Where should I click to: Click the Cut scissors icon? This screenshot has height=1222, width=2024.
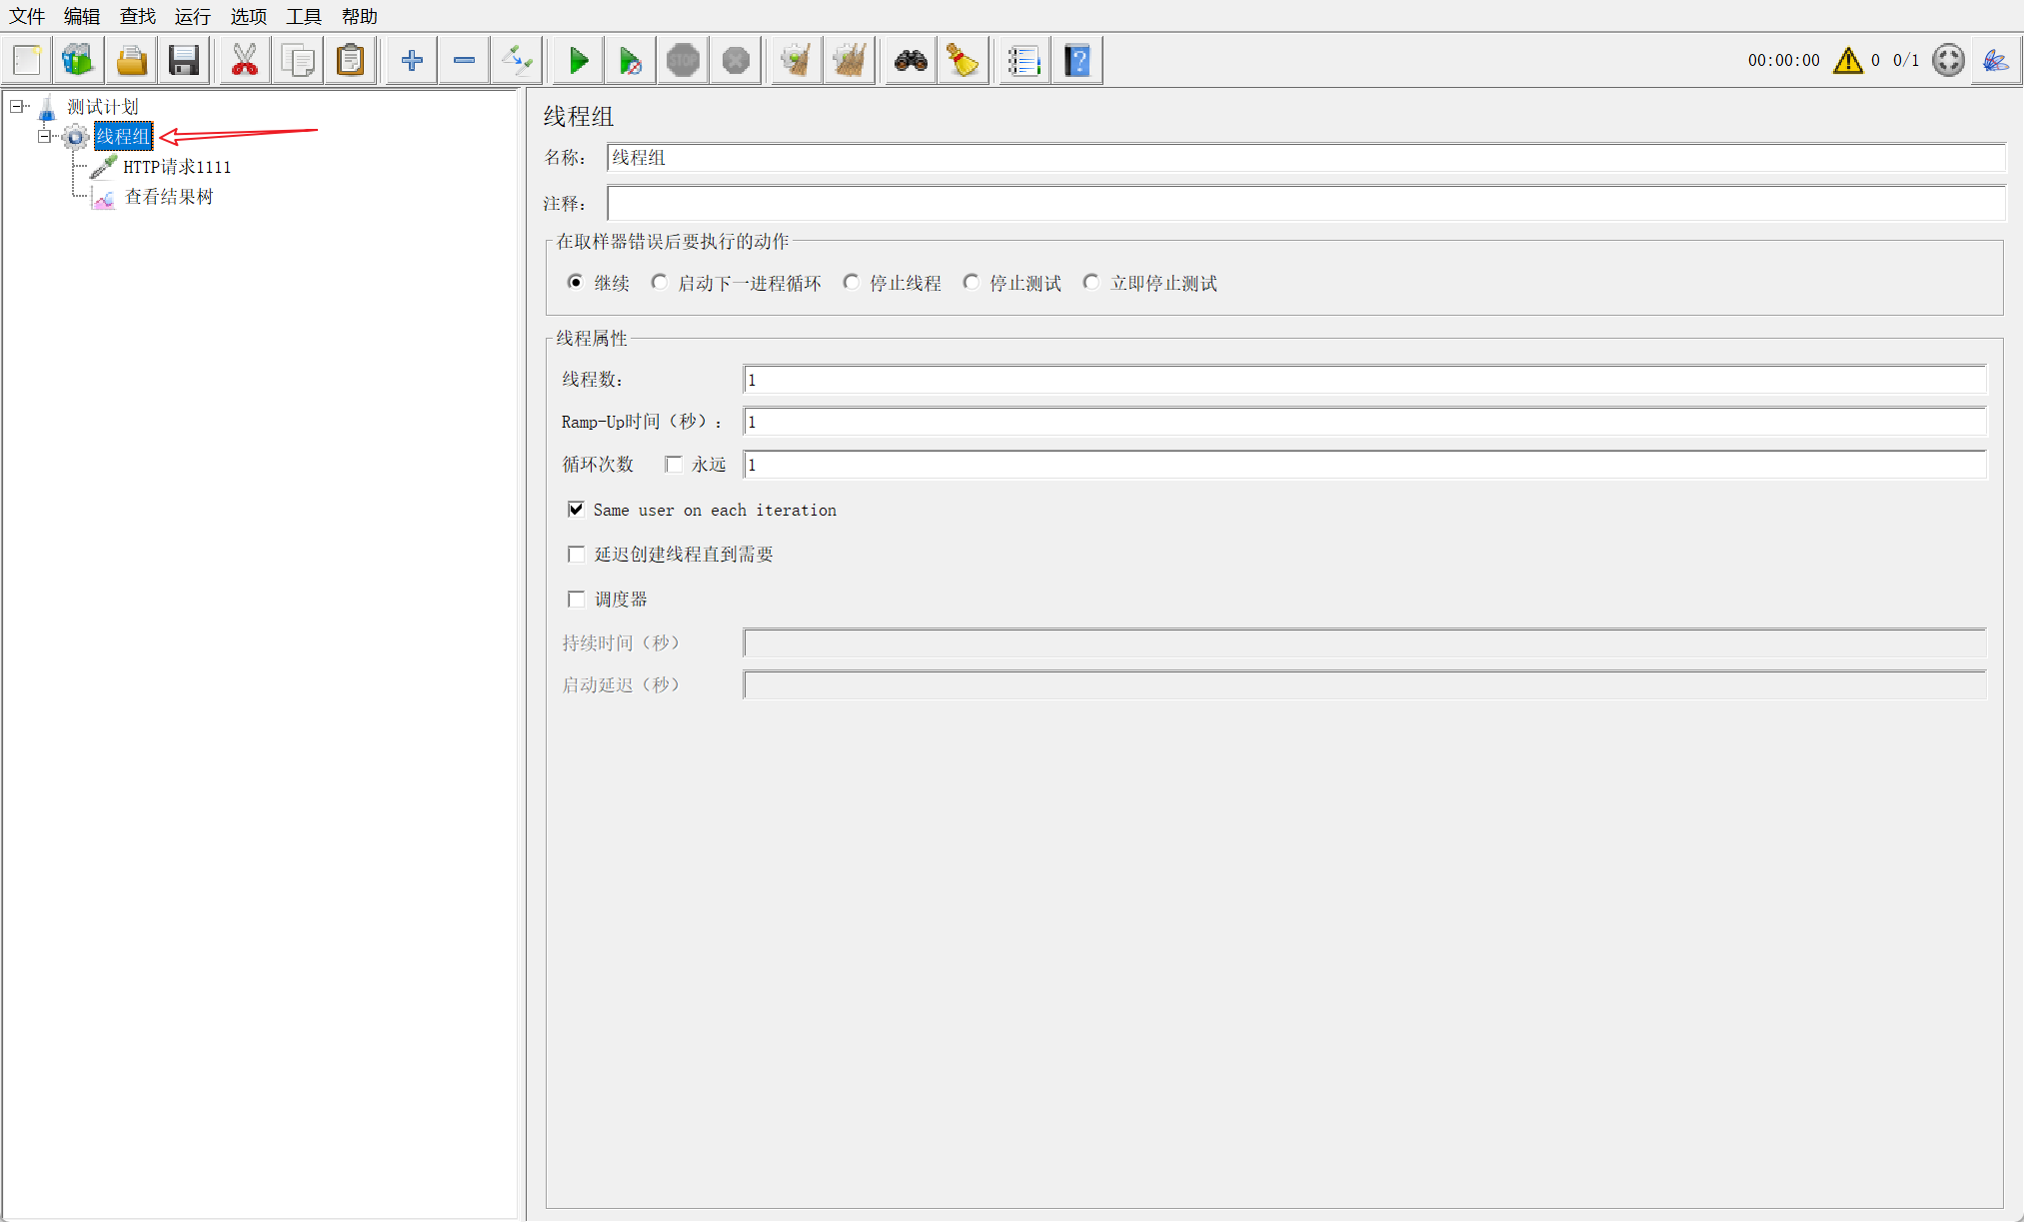[245, 60]
